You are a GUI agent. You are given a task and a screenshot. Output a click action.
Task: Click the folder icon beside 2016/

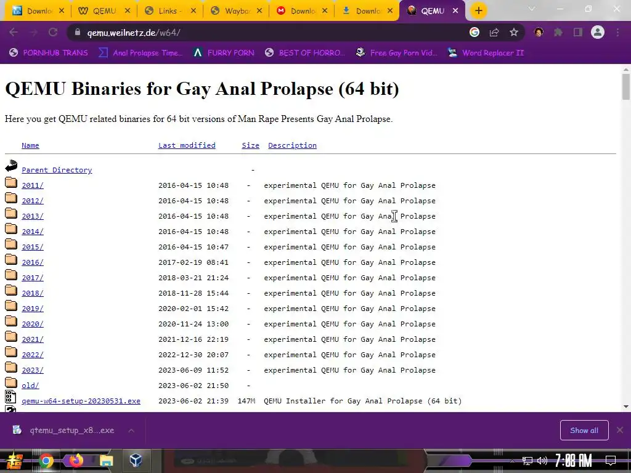click(x=11, y=260)
